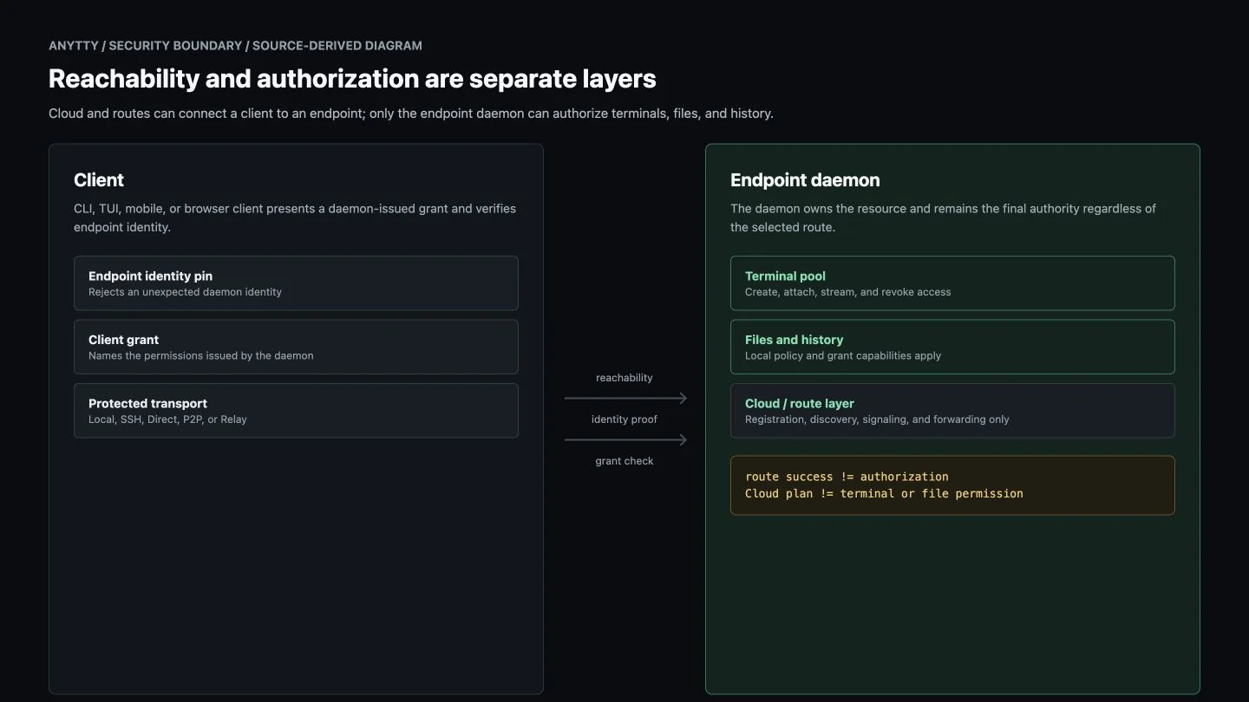The height and width of the screenshot is (702, 1249).
Task: Click 'Names the permissions issued by the daemon'
Action: [x=201, y=355]
